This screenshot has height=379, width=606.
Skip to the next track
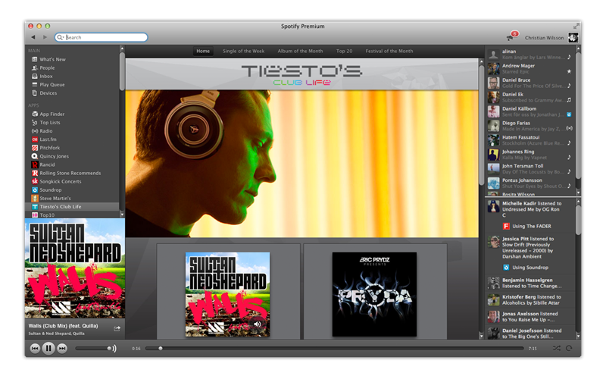point(62,348)
